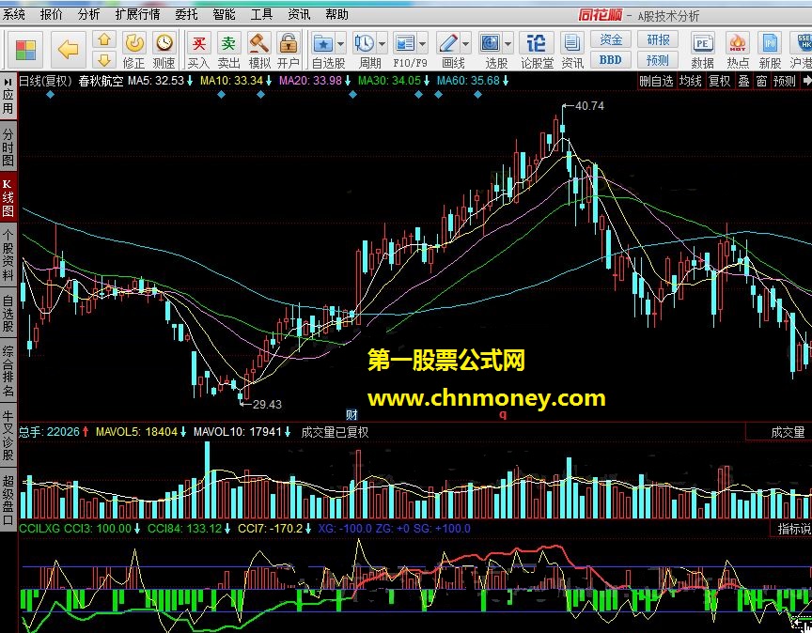Click the 测速 clock icon

point(164,43)
